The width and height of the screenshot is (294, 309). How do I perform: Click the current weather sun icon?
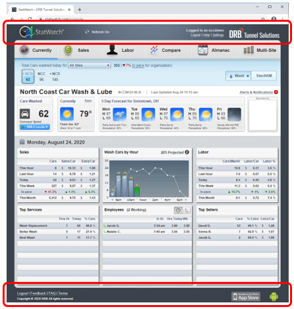[x=67, y=114]
